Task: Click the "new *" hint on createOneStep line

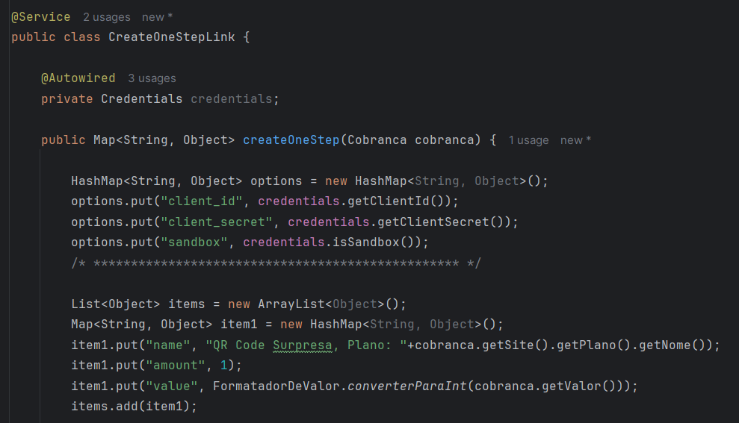Action: point(575,140)
